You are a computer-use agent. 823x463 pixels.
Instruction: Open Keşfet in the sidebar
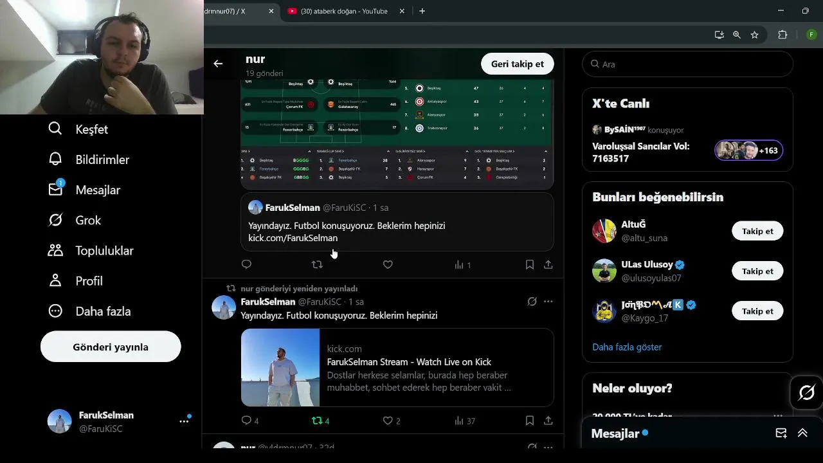78,129
